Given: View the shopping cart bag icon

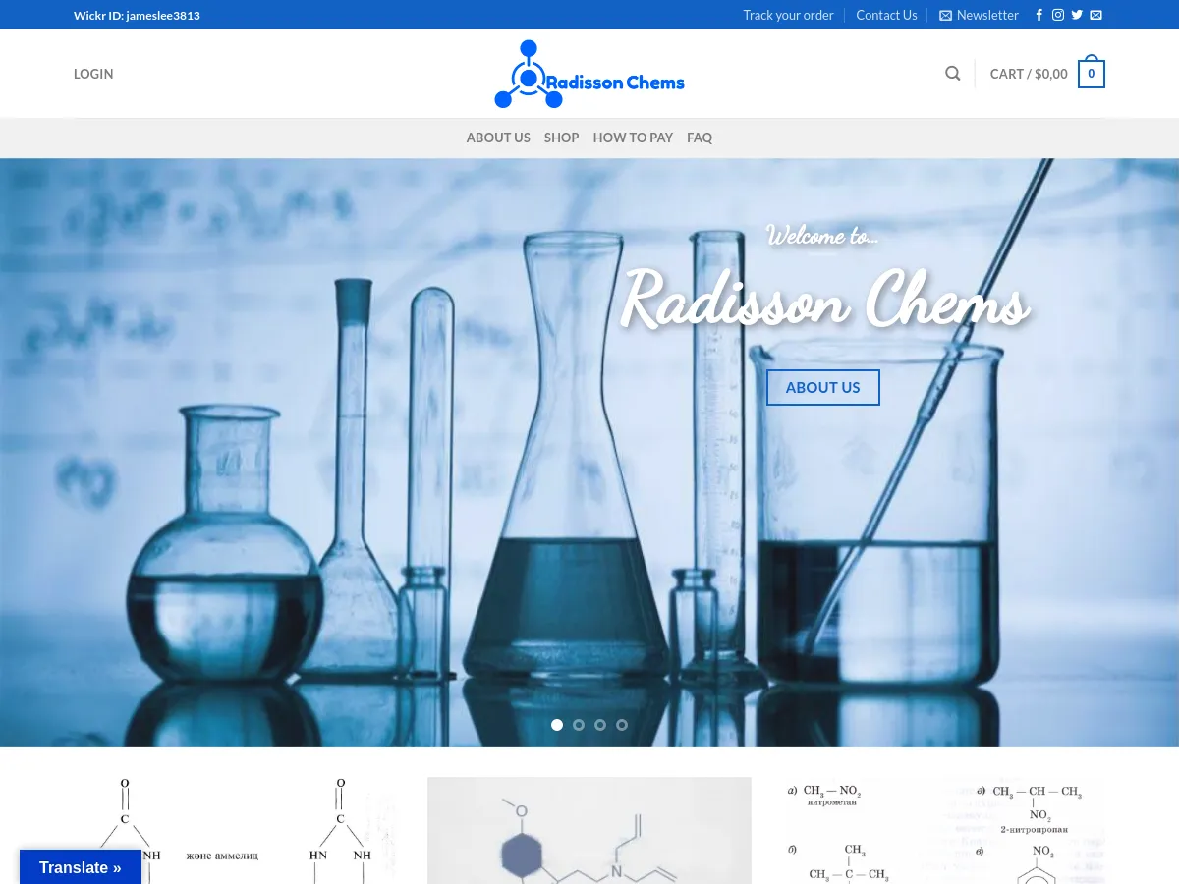Looking at the screenshot, I should [x=1091, y=72].
